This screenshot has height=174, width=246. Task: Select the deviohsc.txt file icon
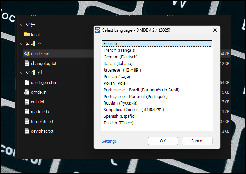[x=27, y=131]
